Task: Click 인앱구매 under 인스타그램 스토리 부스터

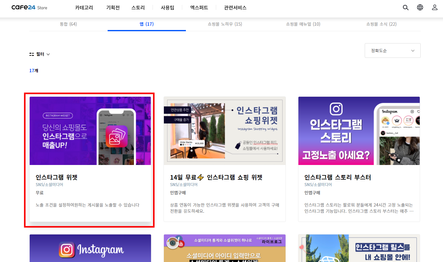Action: tap(312, 193)
